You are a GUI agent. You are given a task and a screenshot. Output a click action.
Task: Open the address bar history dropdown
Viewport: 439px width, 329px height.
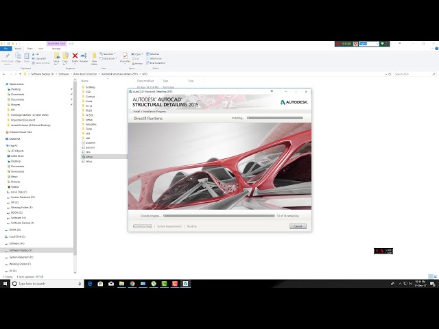coord(386,74)
